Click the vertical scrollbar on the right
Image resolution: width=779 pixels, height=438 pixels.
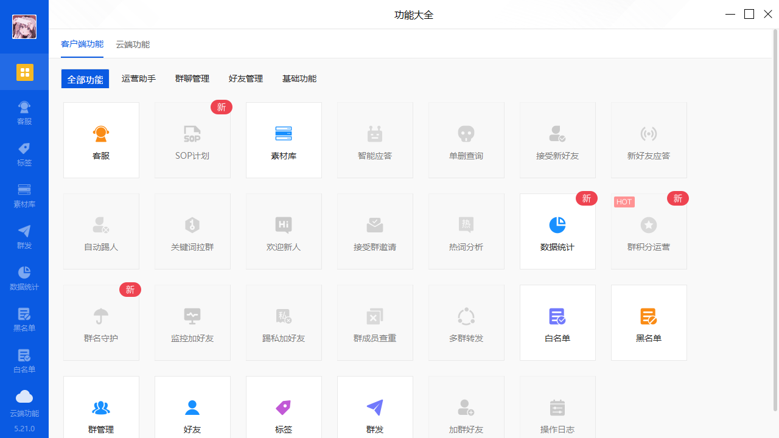pos(775,219)
